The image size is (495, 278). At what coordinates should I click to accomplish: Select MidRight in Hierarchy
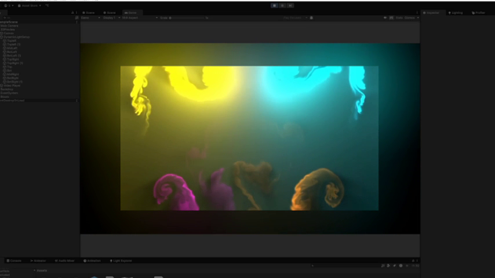tap(13, 75)
